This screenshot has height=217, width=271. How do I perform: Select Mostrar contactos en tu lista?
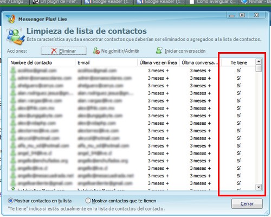(40, 201)
